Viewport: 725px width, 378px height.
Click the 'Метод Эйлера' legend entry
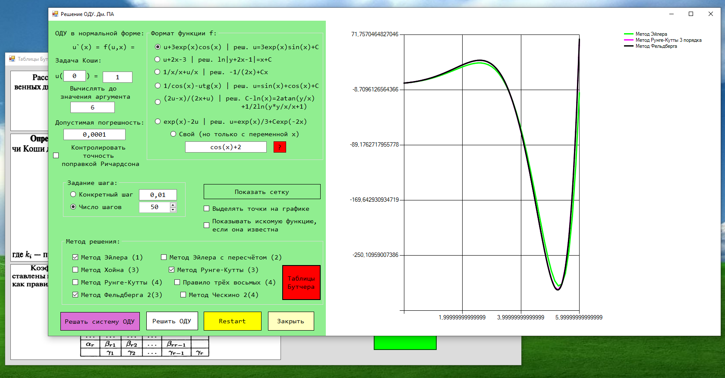click(651, 34)
